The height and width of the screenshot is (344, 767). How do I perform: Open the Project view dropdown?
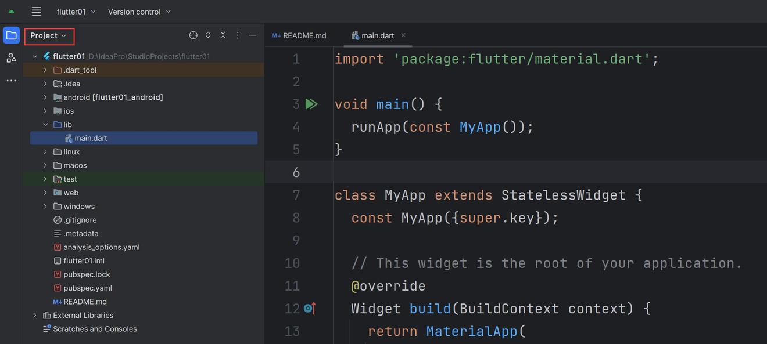tap(49, 36)
